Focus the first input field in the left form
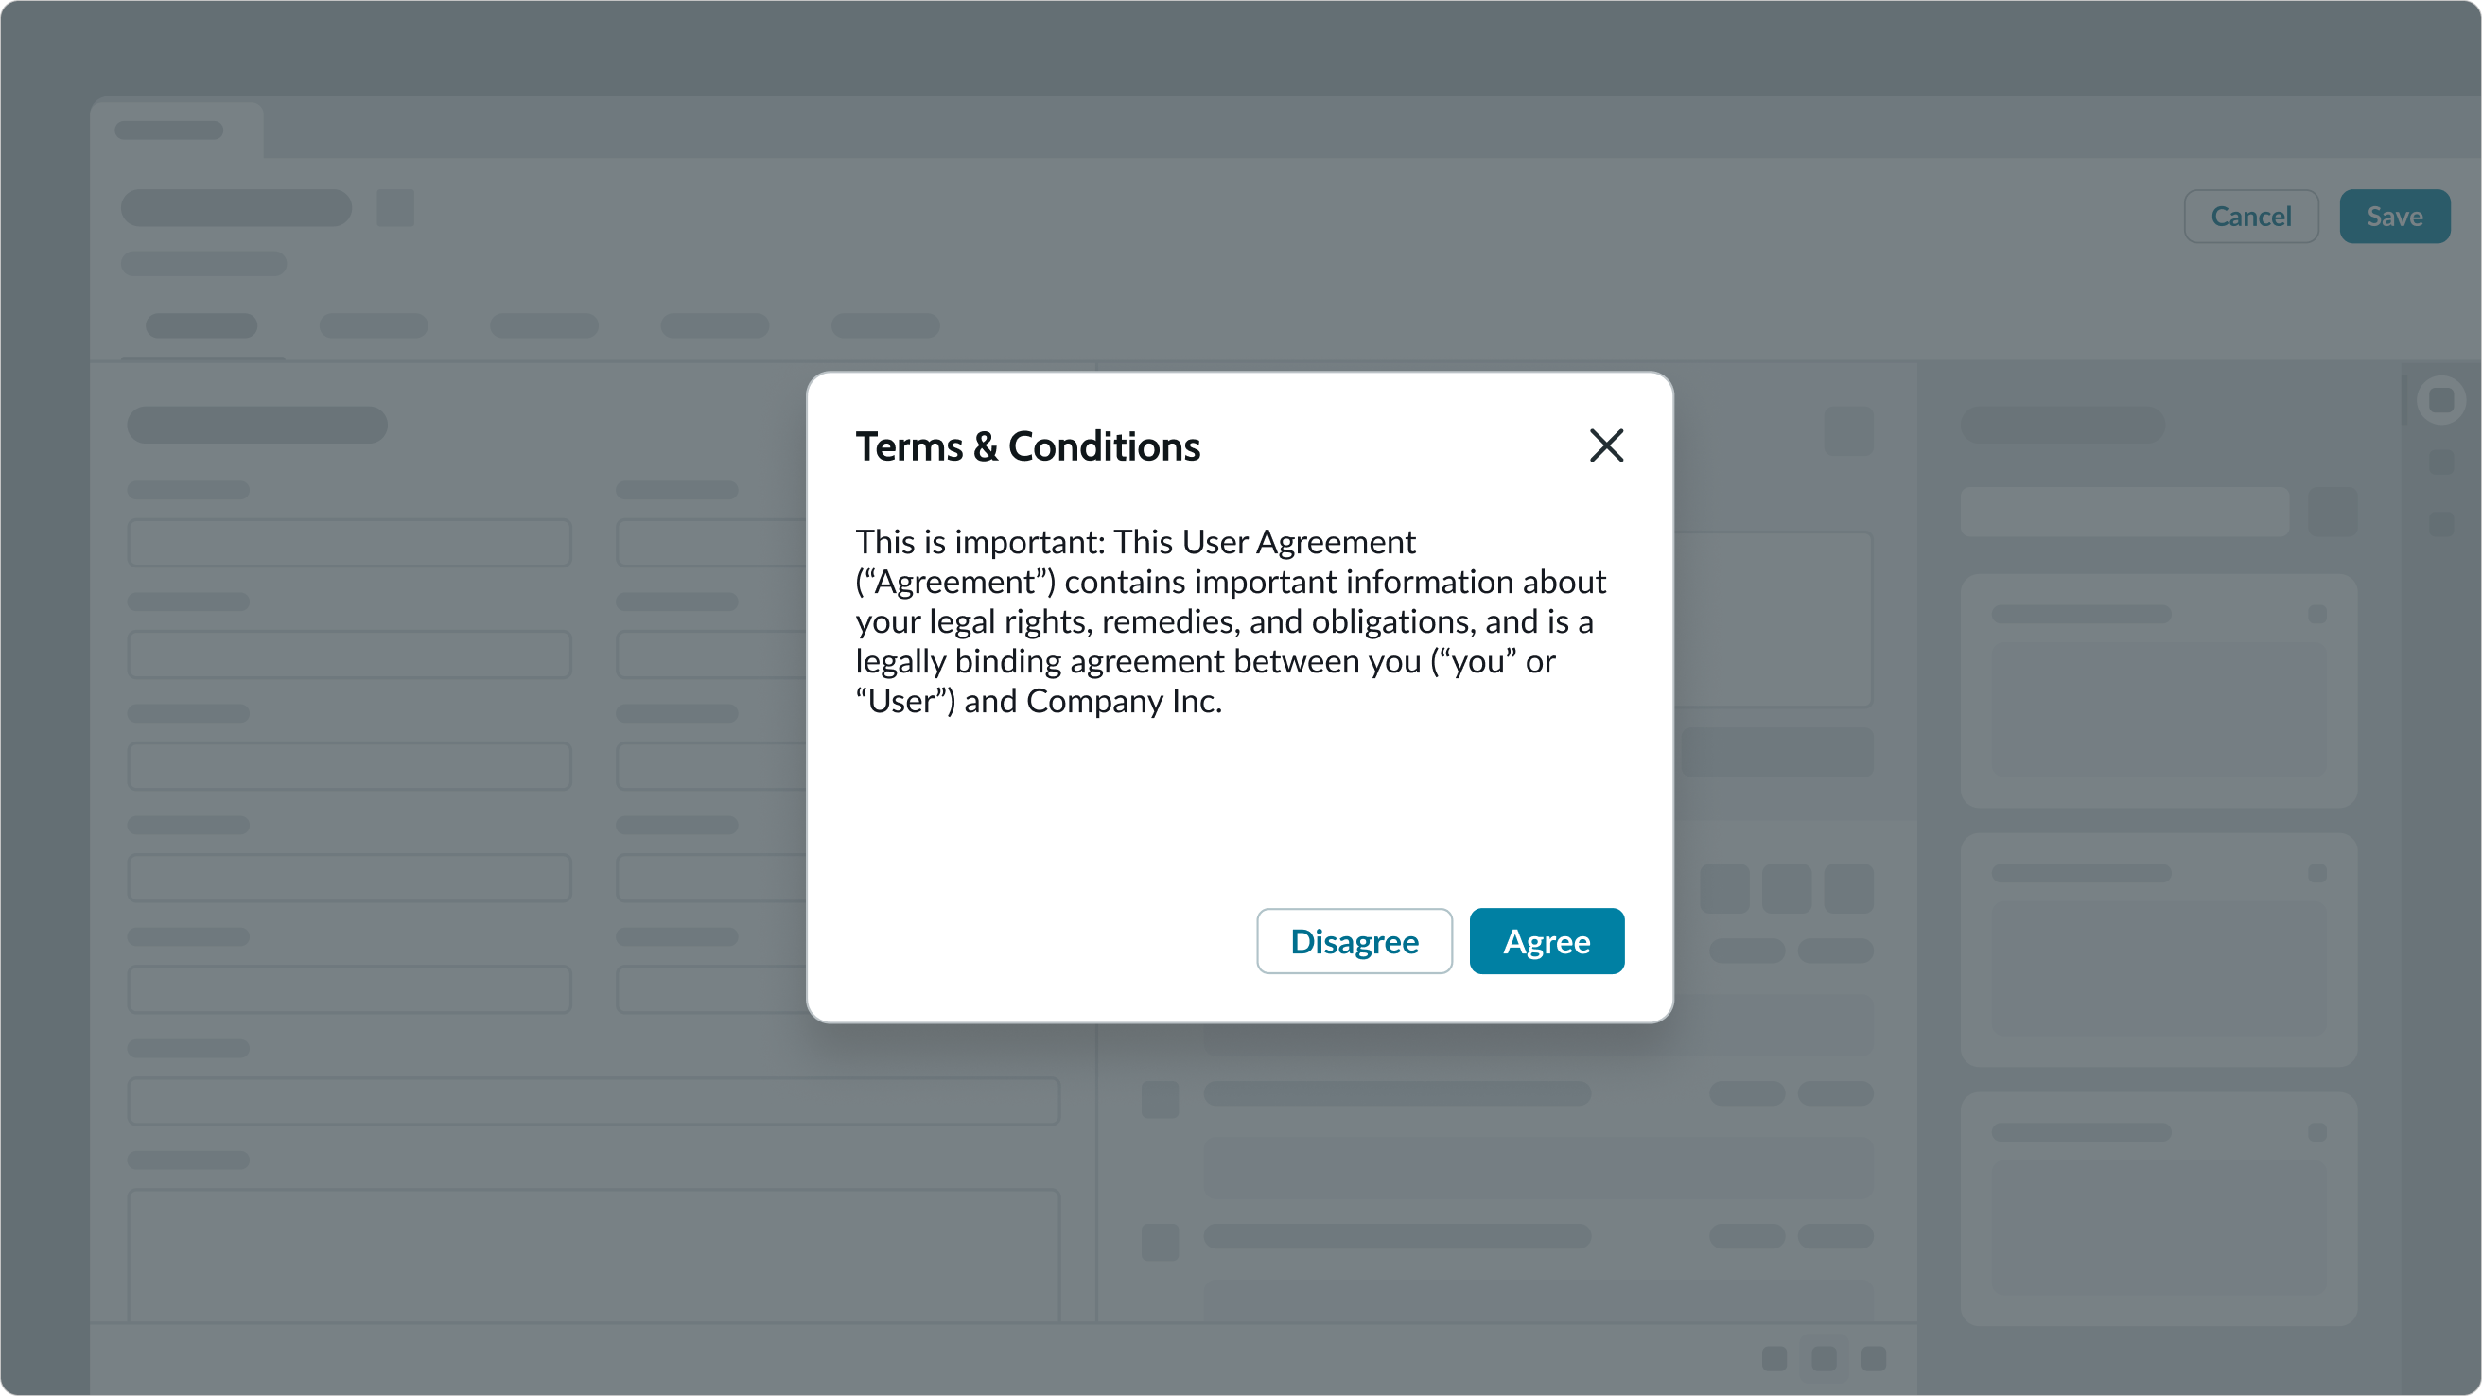Image resolution: width=2482 pixels, height=1396 pixels. click(349, 544)
